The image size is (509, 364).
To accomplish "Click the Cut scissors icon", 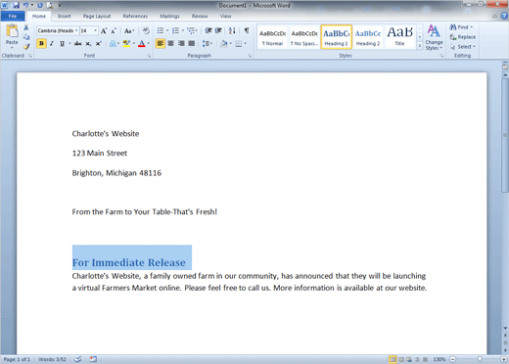I will click(x=26, y=27).
